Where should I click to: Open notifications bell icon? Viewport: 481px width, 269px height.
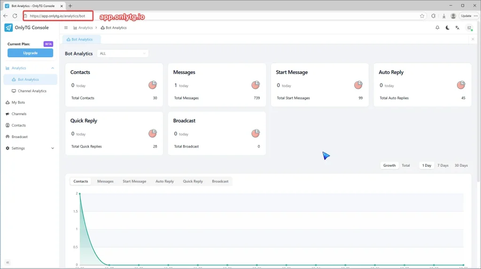[437, 28]
